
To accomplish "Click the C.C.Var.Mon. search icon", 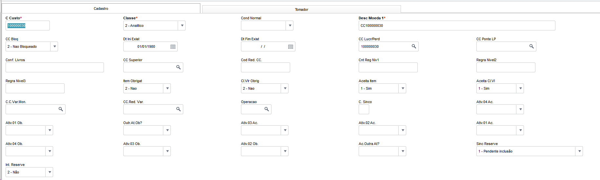I will 61,109.
